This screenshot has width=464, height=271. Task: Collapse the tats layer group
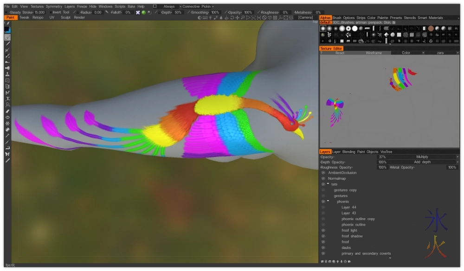click(328, 184)
